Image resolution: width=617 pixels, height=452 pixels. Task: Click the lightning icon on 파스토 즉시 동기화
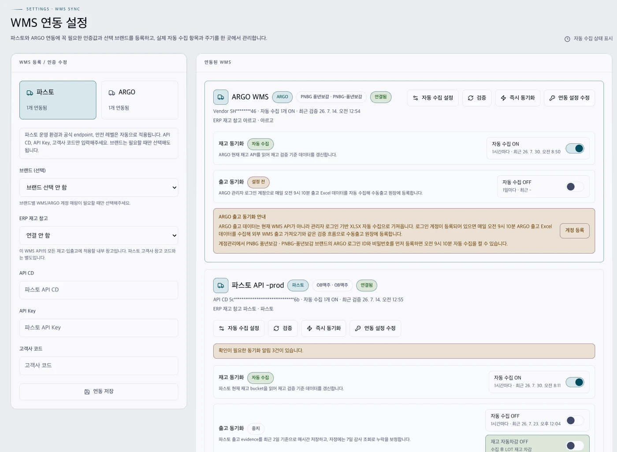point(309,329)
